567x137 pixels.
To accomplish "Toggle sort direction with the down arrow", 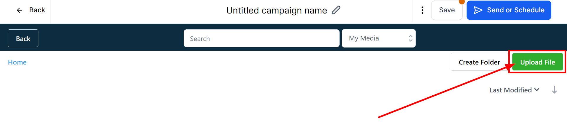I will point(554,90).
